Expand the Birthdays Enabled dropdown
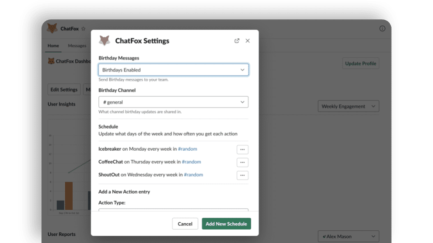 pos(173,70)
